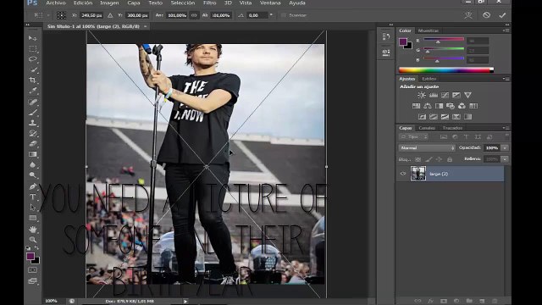Toggle Quick Mask mode
542x305 pixels.
(32, 269)
